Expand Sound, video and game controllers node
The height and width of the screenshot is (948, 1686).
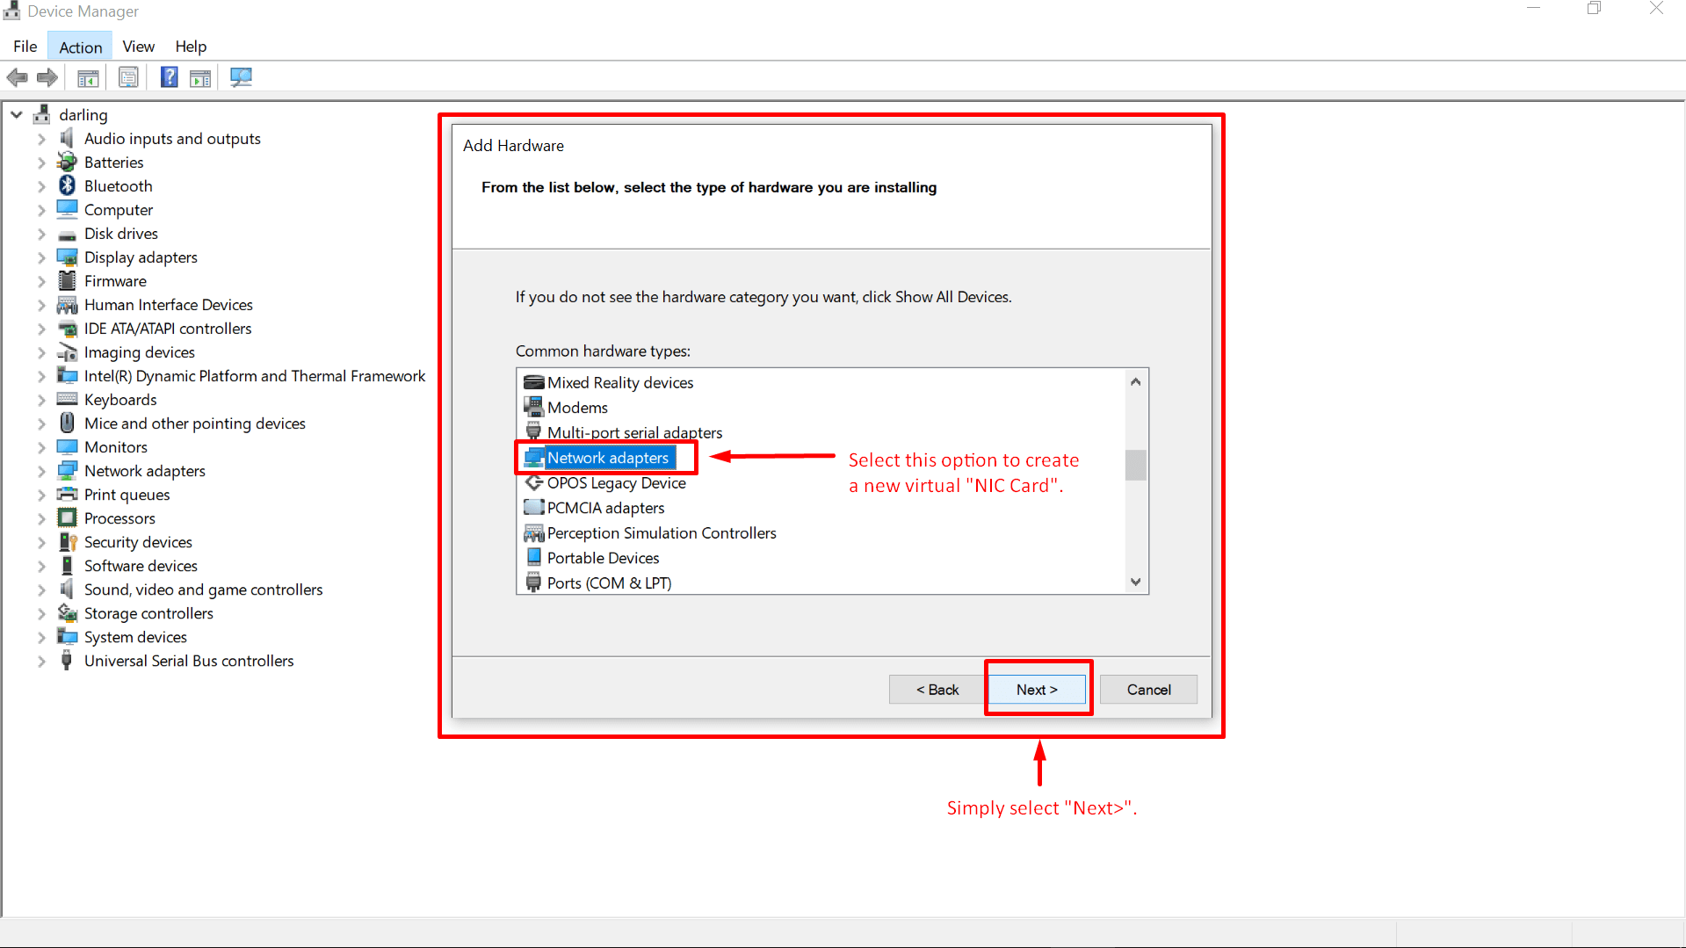pyautogui.click(x=41, y=590)
